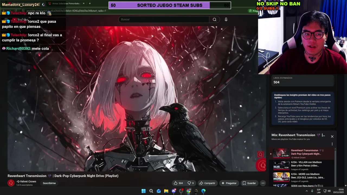
Task: Open the mail app taskbar icon
Action: (159, 191)
